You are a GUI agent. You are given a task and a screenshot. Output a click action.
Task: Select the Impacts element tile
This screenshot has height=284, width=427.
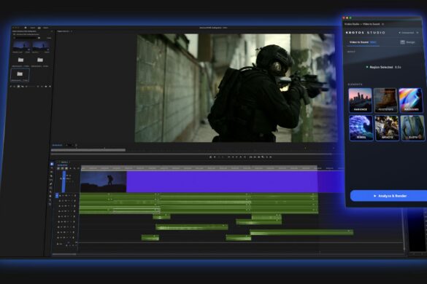[x=387, y=128]
